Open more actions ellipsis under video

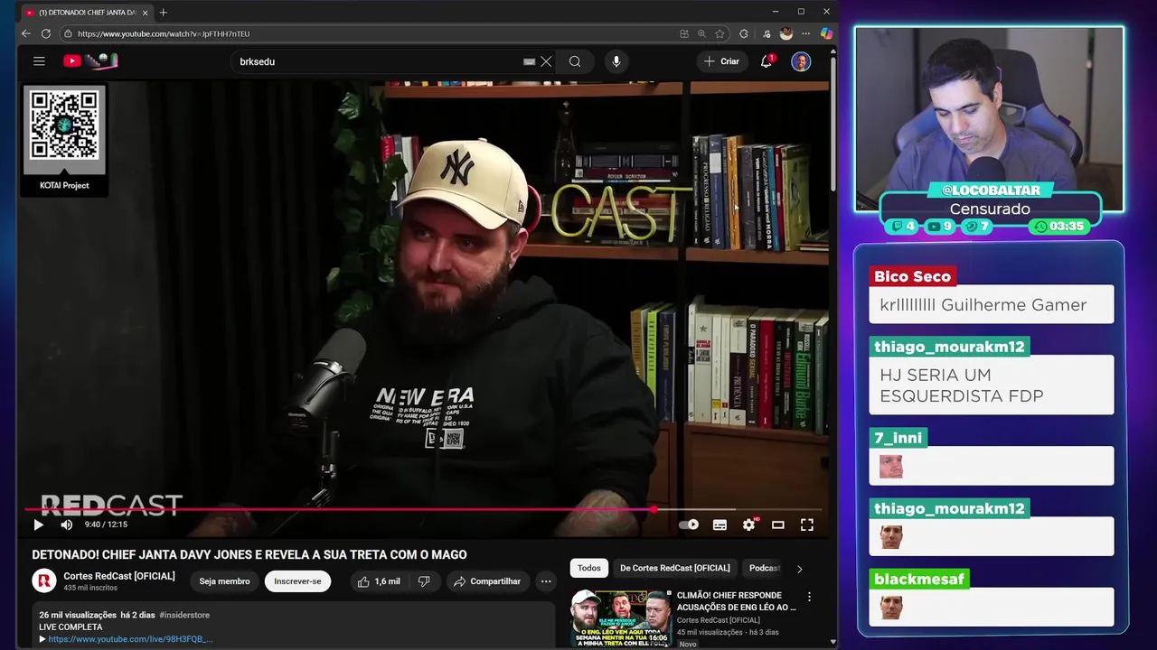545,581
